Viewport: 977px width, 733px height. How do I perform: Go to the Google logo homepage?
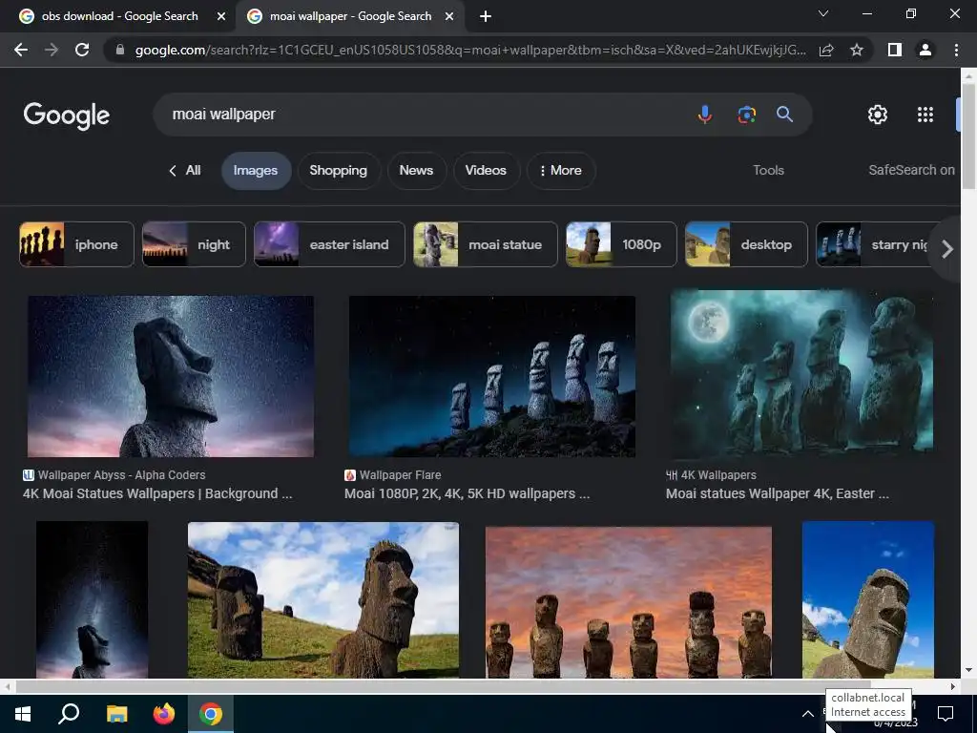(x=67, y=115)
